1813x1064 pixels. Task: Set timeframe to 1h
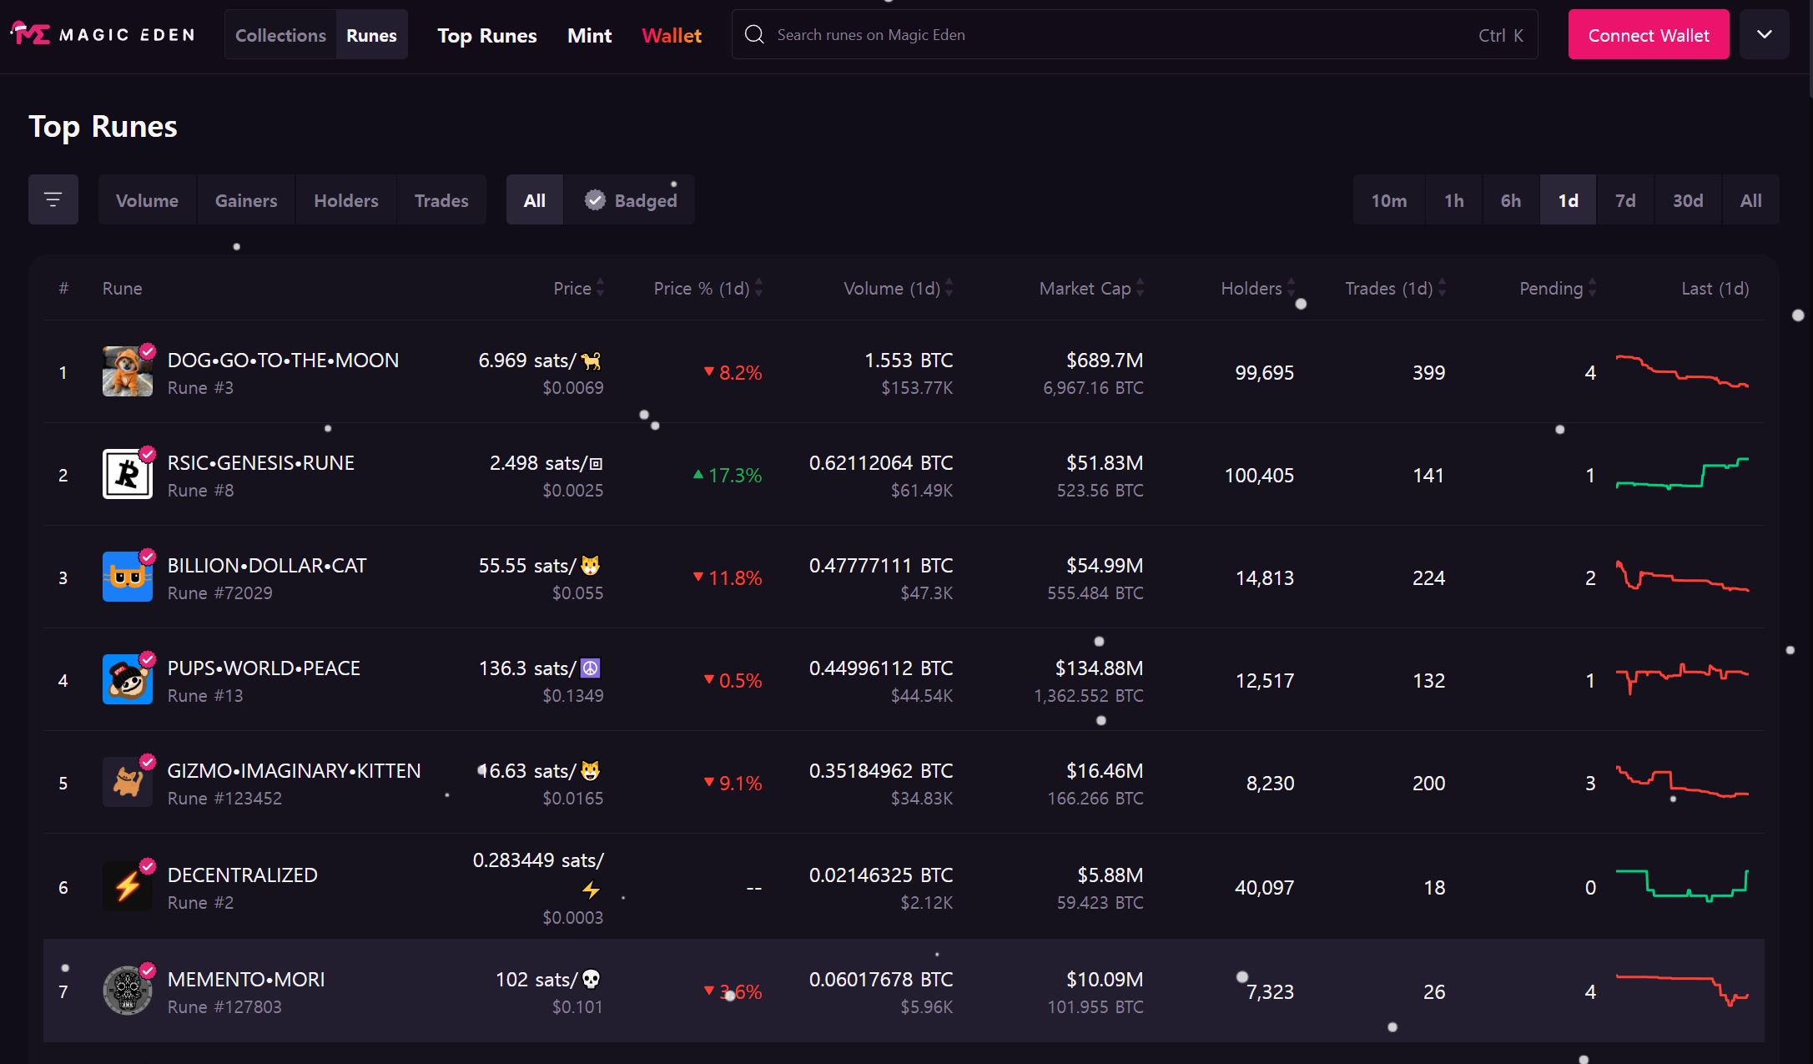pyautogui.click(x=1454, y=200)
